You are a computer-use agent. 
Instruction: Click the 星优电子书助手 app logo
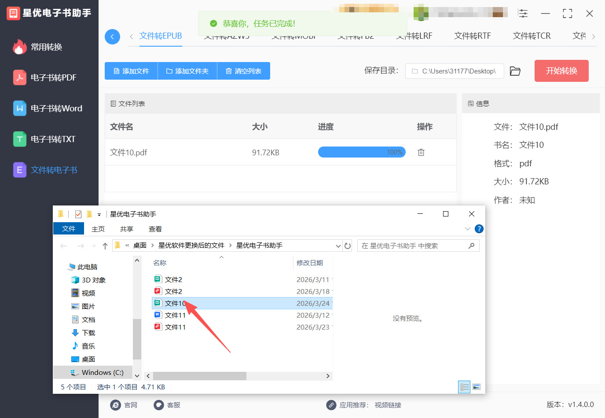[13, 13]
